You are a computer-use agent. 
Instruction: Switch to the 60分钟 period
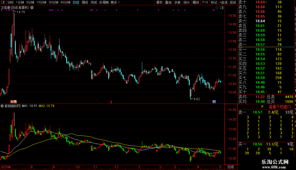pyautogui.click(x=65, y=2)
